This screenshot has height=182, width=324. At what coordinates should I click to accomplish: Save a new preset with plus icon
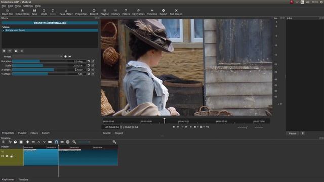tap(65, 57)
